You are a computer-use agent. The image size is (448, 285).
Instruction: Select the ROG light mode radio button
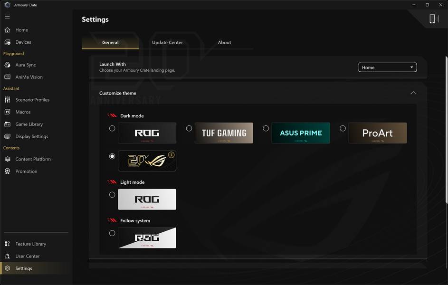tap(112, 195)
